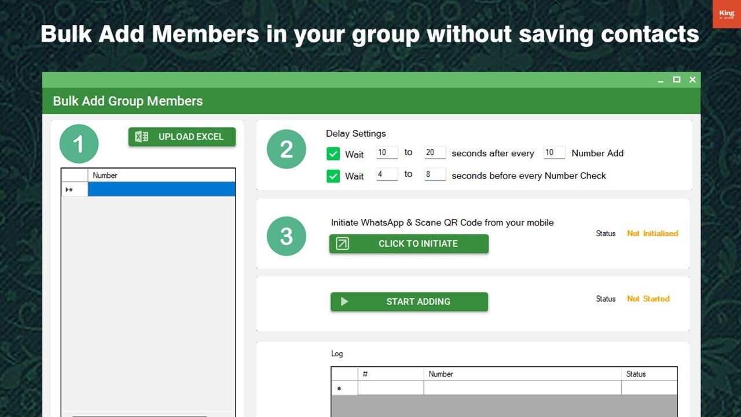Click the Status column header in Log table

[x=648, y=374]
